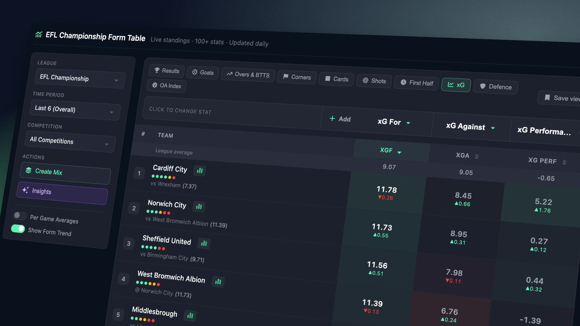Image resolution: width=580 pixels, height=326 pixels.
Task: Open the West Bromwich Albion team link
Action: 171,277
